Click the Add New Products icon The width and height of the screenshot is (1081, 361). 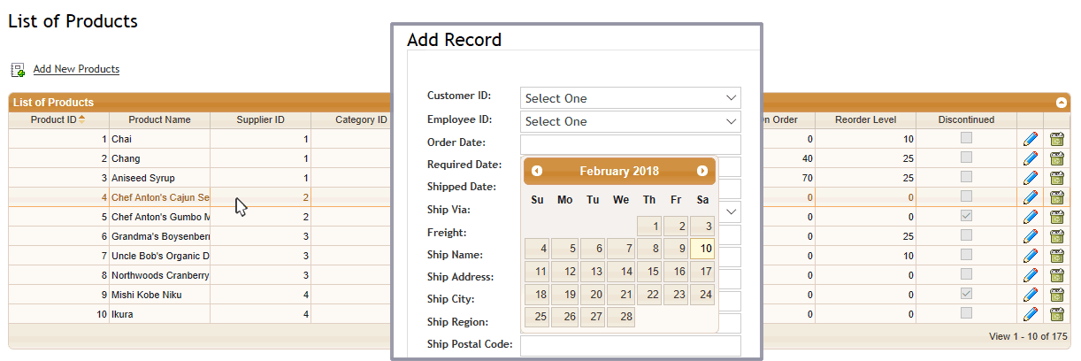pos(18,69)
